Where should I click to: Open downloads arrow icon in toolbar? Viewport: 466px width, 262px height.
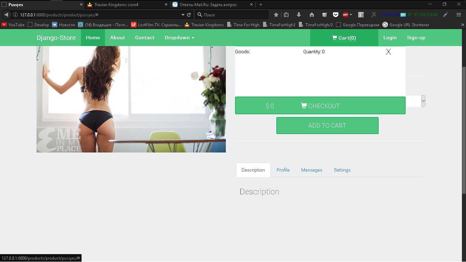pyautogui.click(x=299, y=15)
